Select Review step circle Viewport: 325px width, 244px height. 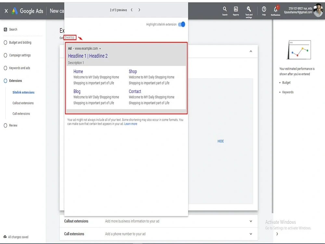6,126
